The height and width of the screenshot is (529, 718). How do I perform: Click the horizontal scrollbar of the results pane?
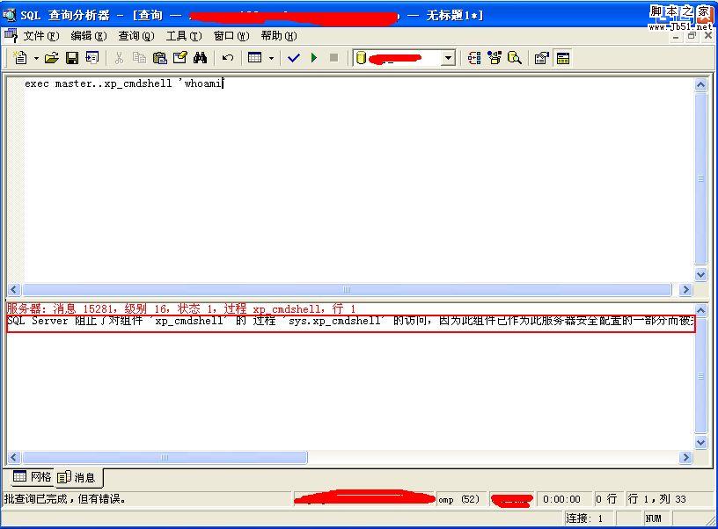[x=158, y=458]
